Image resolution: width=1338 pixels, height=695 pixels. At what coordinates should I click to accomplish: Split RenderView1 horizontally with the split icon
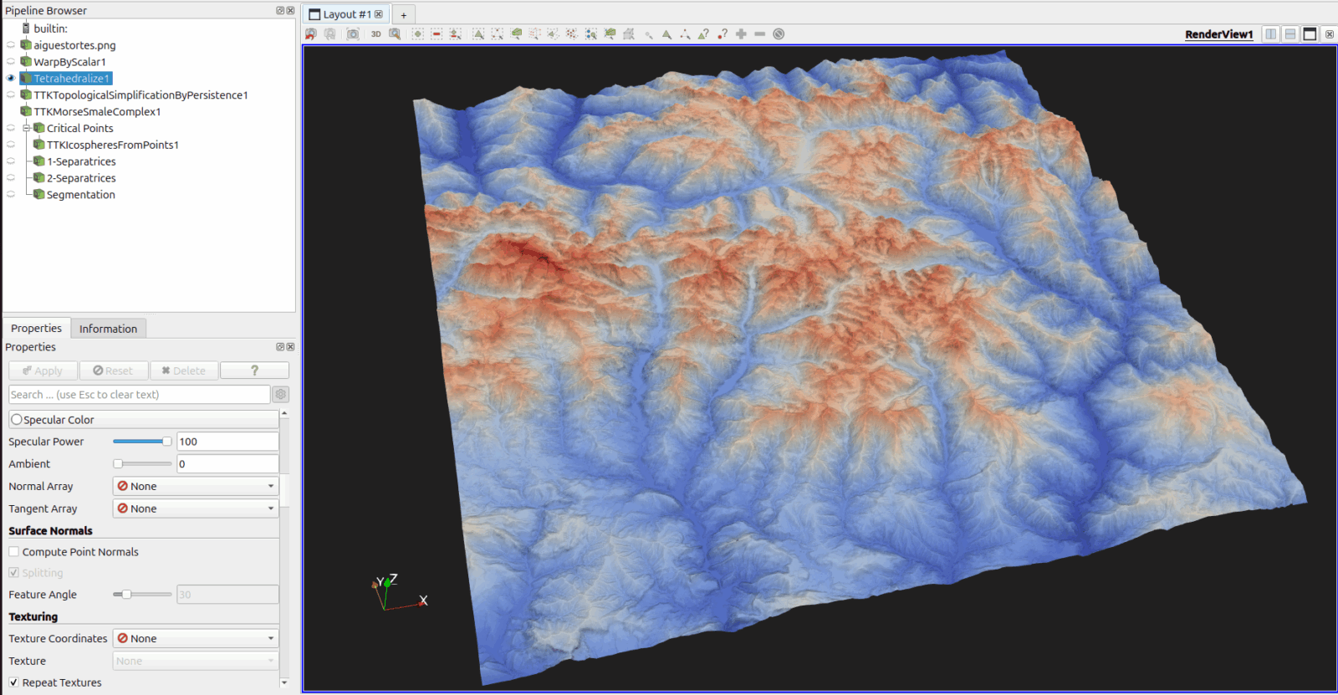(x=1271, y=34)
